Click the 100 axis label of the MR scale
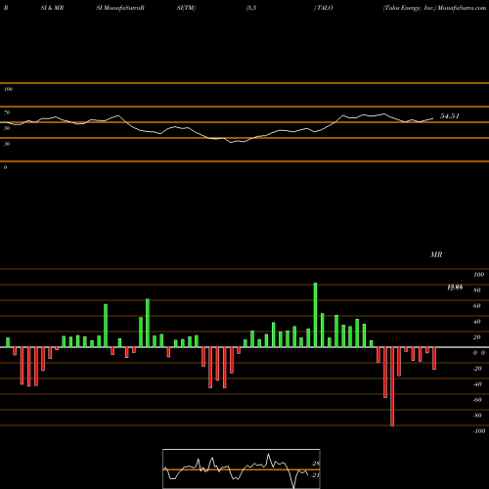Image resolution: width=489 pixels, height=489 pixels. click(x=478, y=275)
